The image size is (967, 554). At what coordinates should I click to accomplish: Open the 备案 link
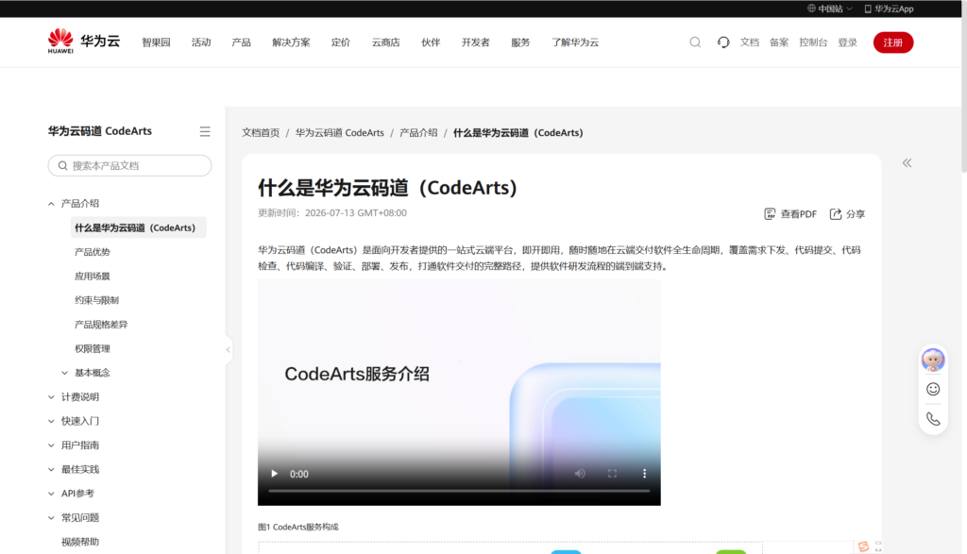pos(779,42)
